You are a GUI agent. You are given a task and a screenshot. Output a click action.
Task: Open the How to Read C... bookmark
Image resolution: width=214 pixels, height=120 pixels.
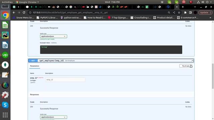[95, 18]
